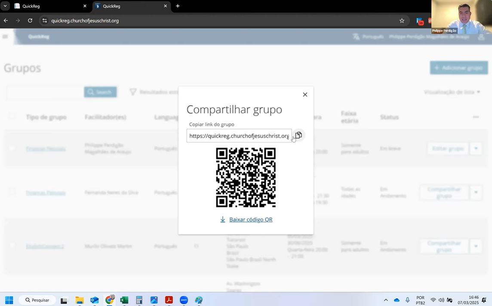Click the blue Search button

[100, 92]
